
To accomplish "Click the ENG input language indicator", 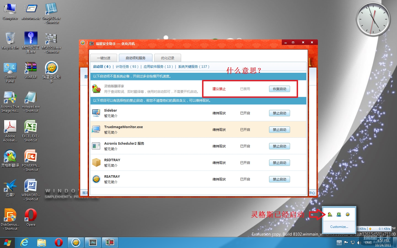I will [368, 243].
